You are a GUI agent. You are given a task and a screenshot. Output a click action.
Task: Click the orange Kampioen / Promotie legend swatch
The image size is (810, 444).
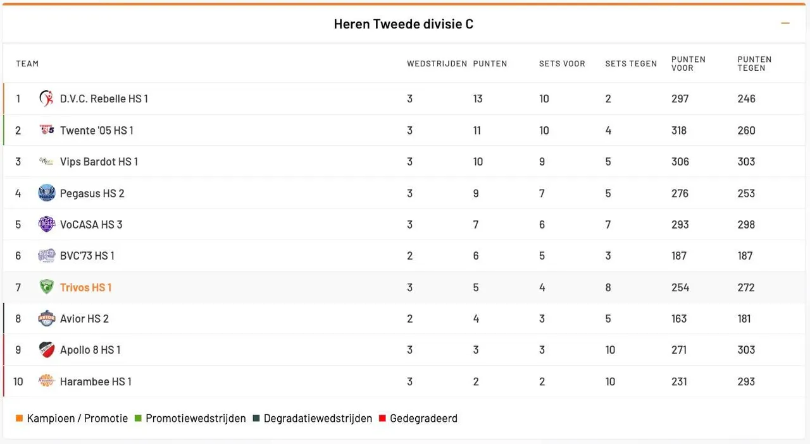19,418
